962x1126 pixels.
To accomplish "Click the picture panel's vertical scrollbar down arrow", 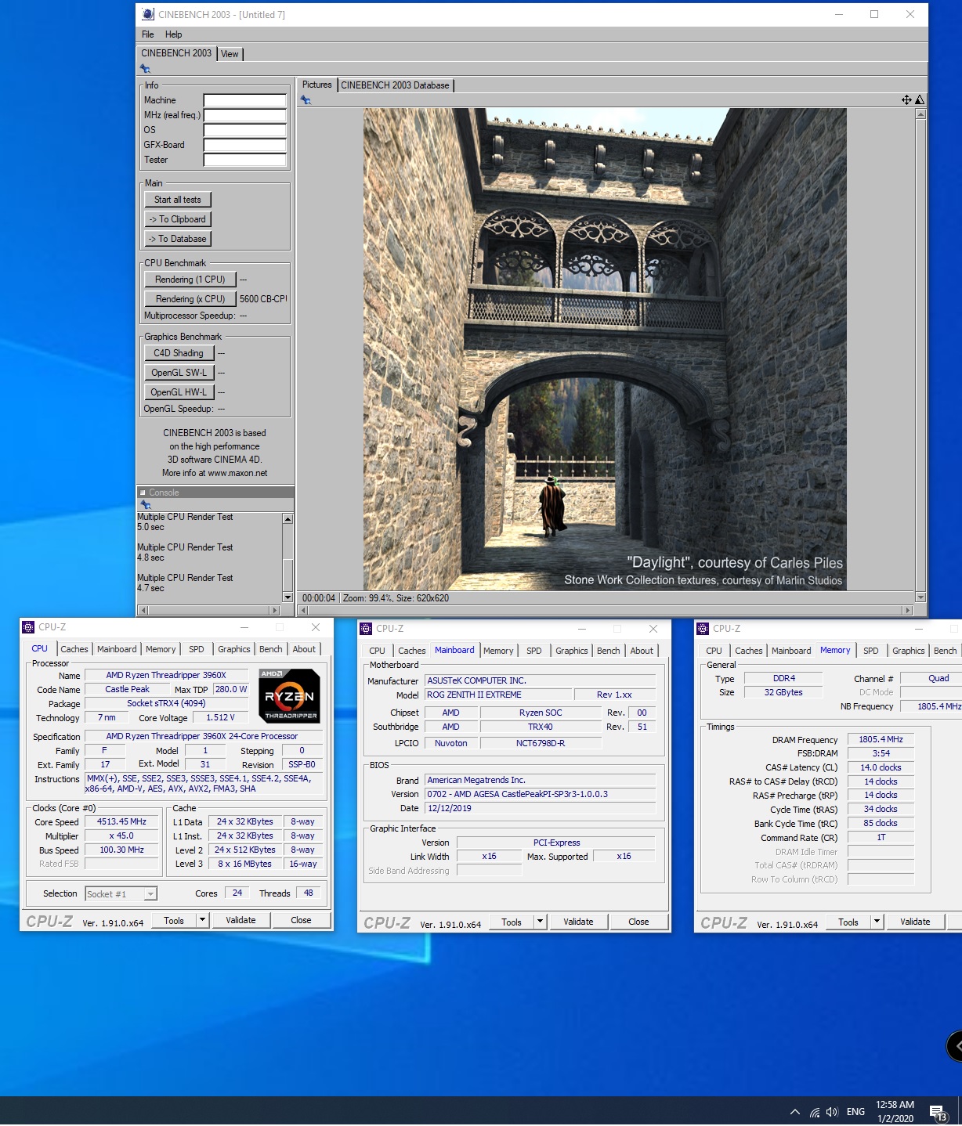I will [x=920, y=597].
